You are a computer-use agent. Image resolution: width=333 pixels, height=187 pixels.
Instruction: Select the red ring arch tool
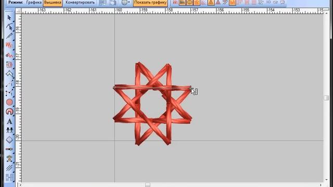pos(9,112)
